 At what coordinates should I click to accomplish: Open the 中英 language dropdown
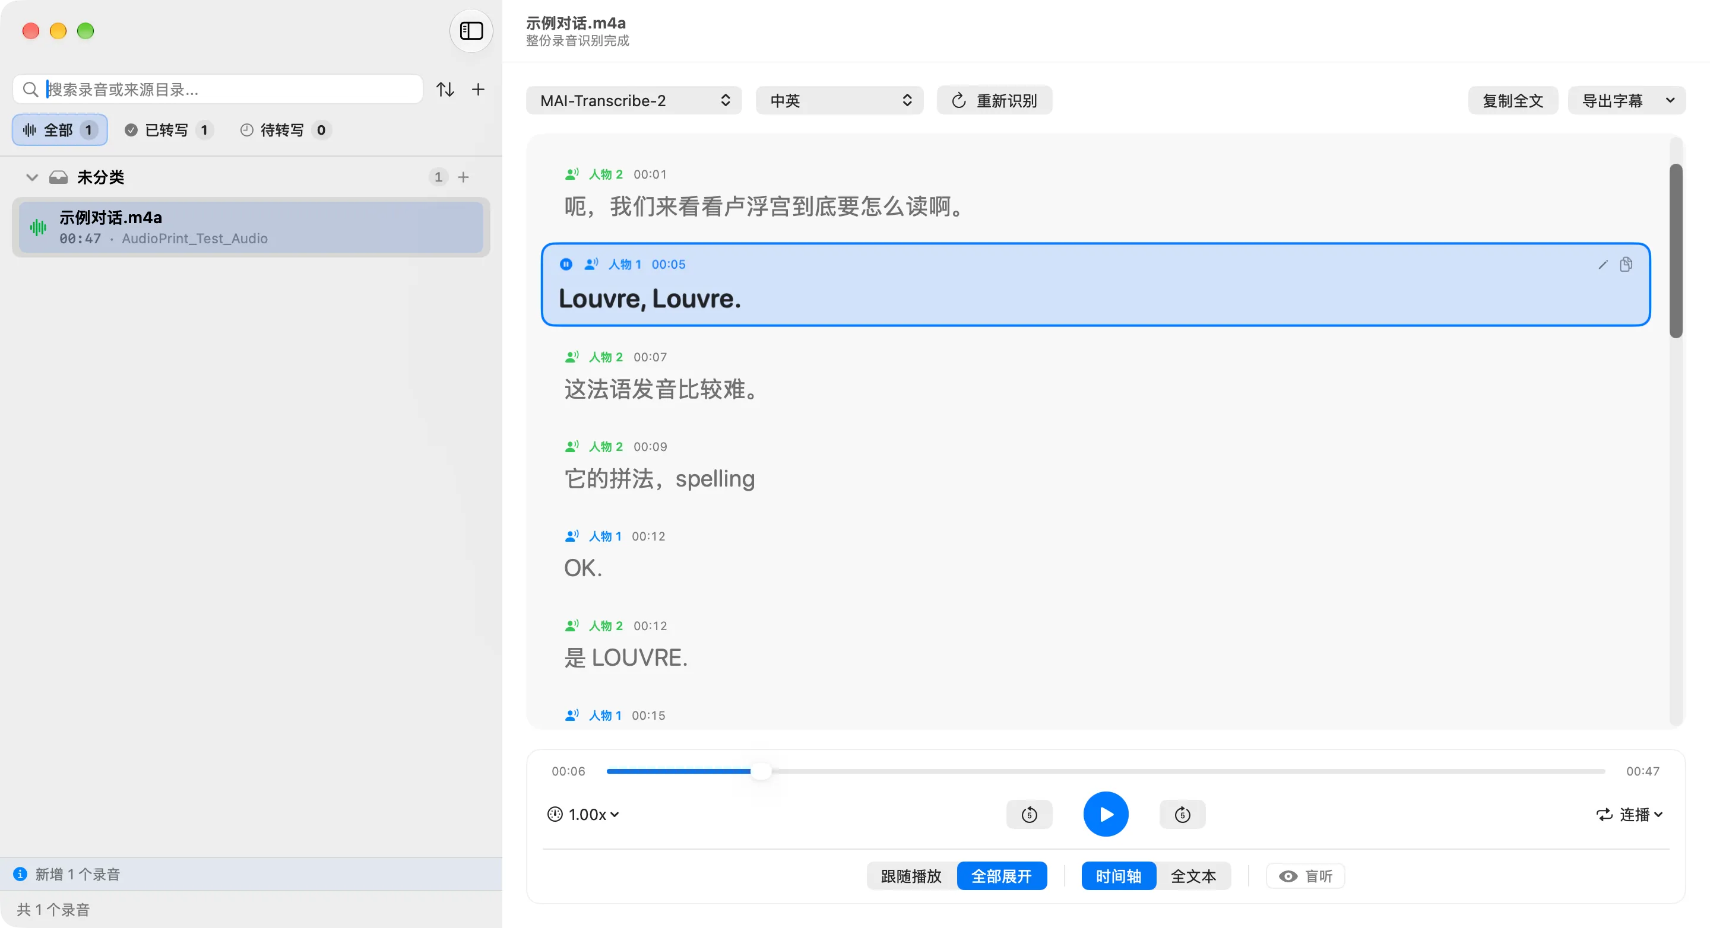(839, 100)
